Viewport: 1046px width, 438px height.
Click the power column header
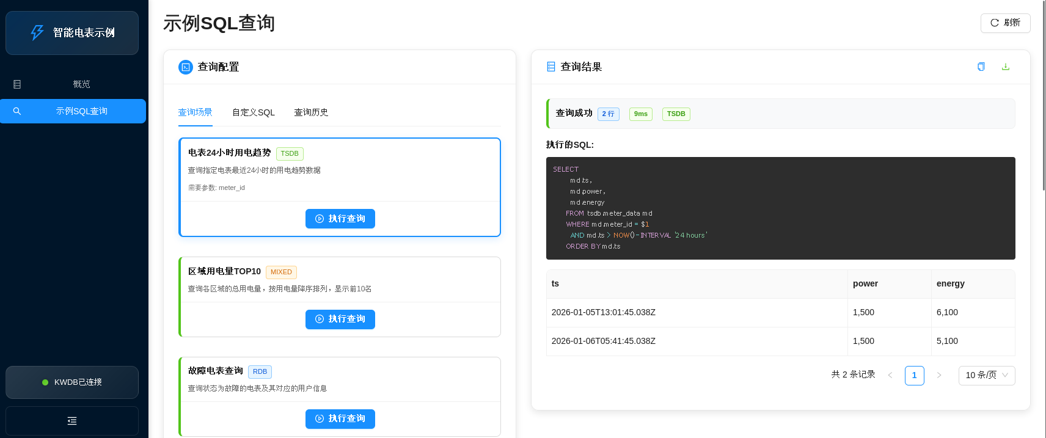click(x=890, y=284)
